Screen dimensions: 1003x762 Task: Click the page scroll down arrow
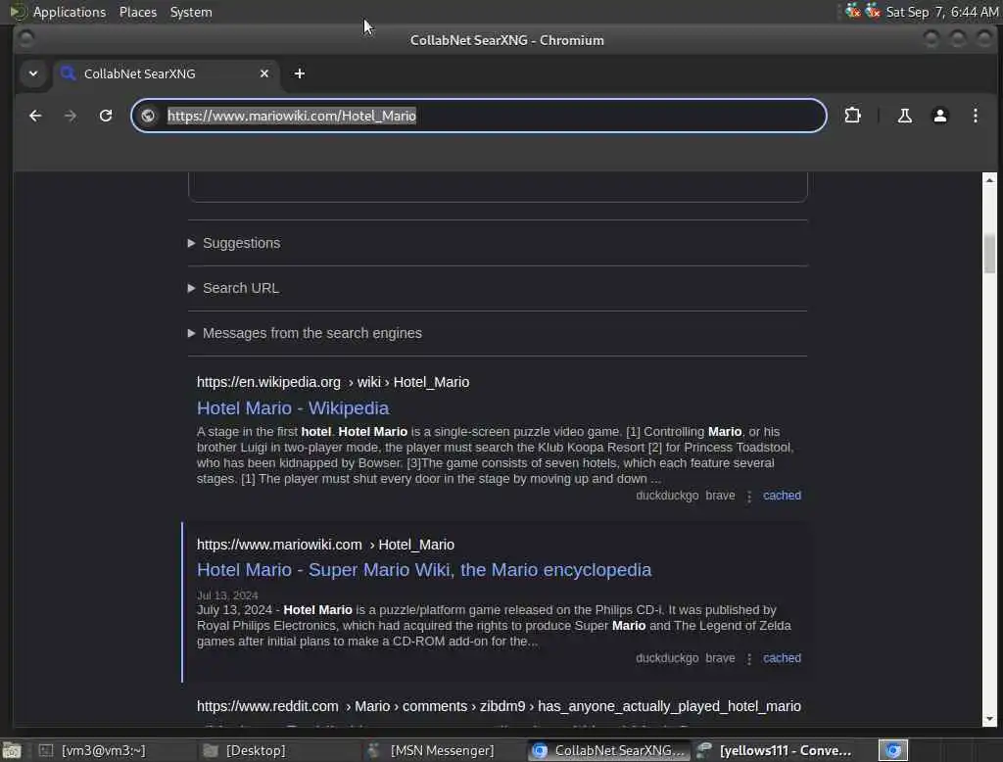pos(989,719)
